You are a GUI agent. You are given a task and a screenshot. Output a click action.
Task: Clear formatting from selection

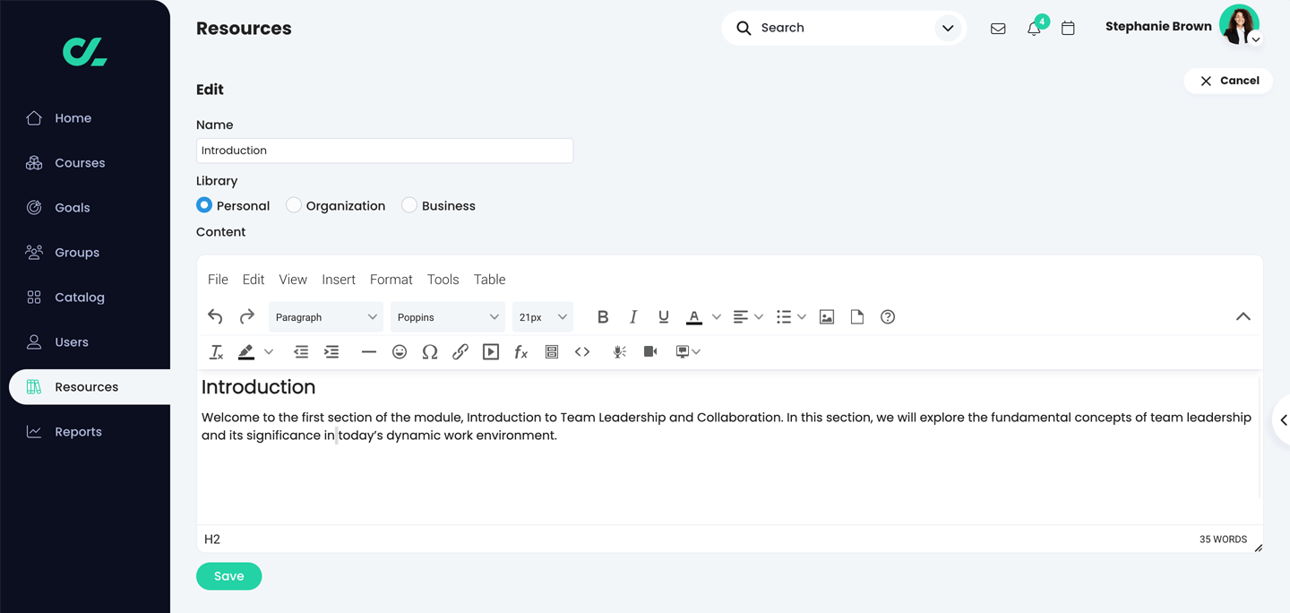click(x=216, y=352)
